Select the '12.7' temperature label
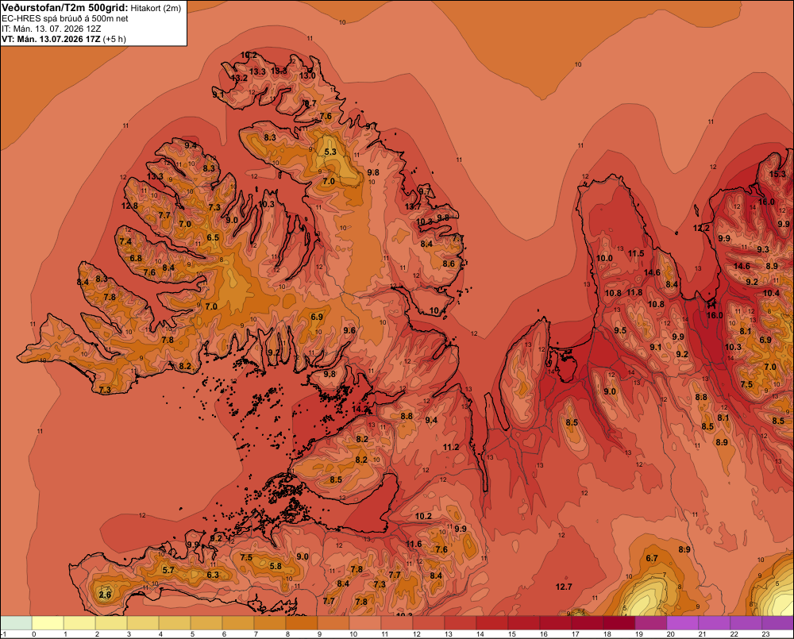 [x=564, y=587]
